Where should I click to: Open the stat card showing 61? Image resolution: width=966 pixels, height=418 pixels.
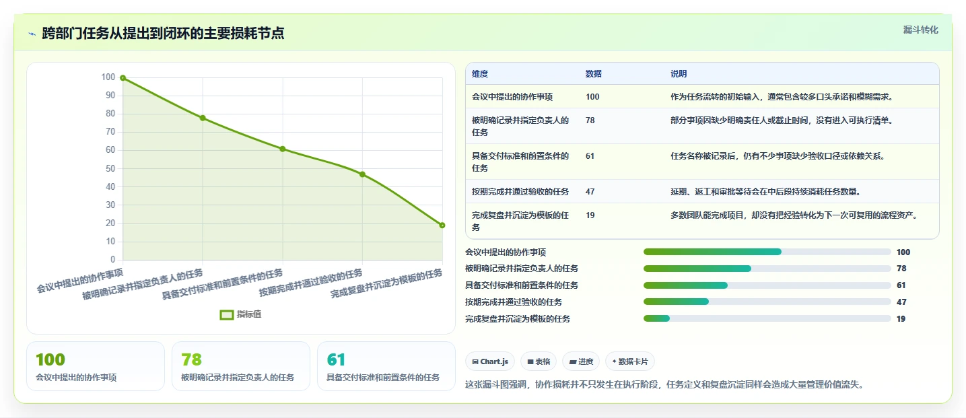click(x=386, y=366)
